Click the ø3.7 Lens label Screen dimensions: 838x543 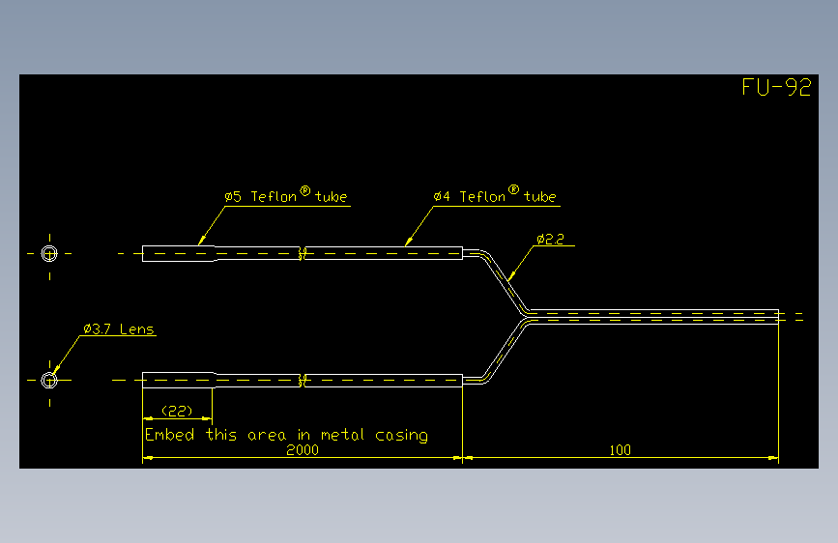point(119,329)
